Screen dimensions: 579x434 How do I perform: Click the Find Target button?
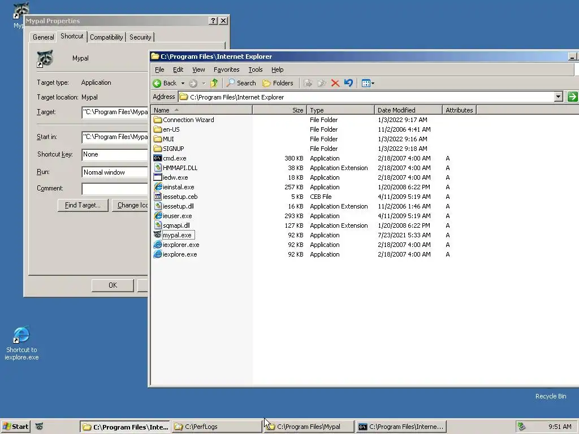coord(83,205)
